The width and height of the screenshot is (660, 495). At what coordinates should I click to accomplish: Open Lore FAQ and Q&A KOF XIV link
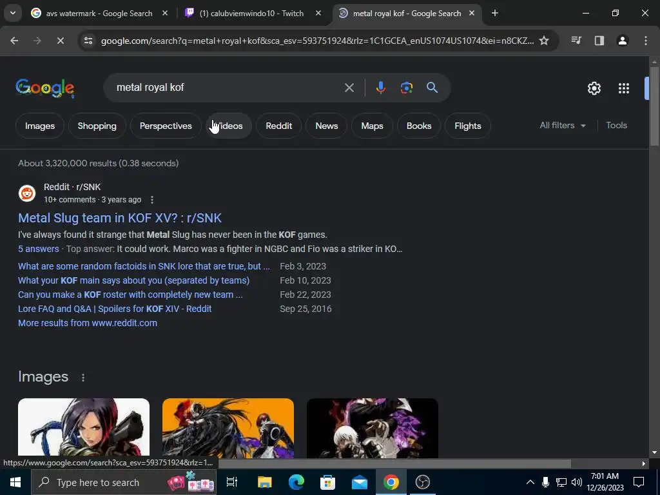tap(115, 309)
